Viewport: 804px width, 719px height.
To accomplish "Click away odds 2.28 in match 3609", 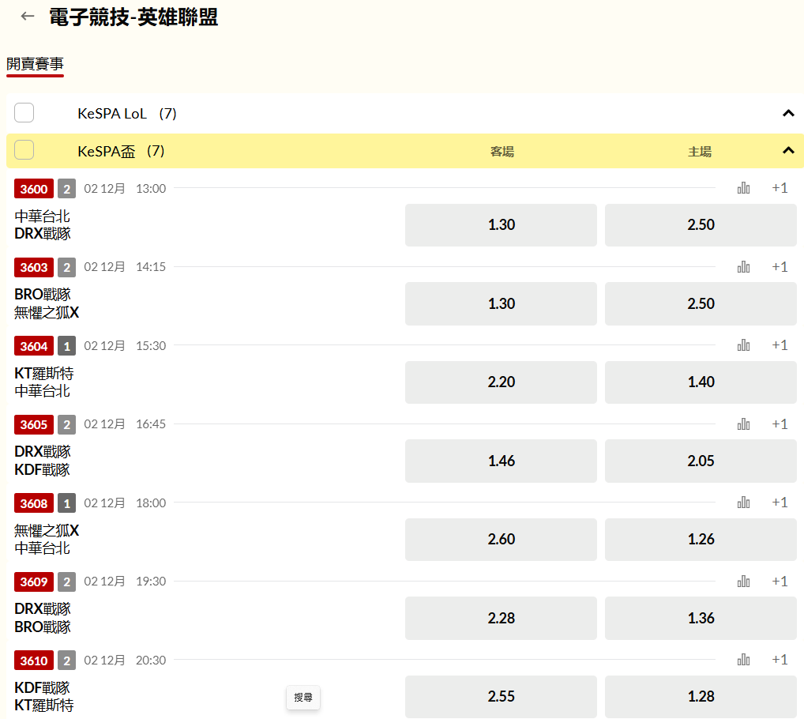I will 501,618.
